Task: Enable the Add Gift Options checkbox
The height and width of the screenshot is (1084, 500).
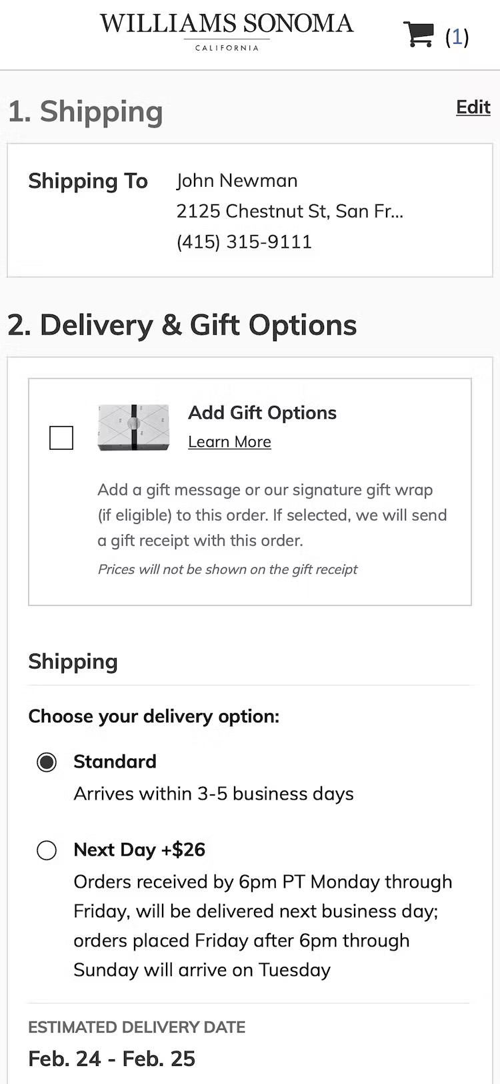Action: point(61,439)
